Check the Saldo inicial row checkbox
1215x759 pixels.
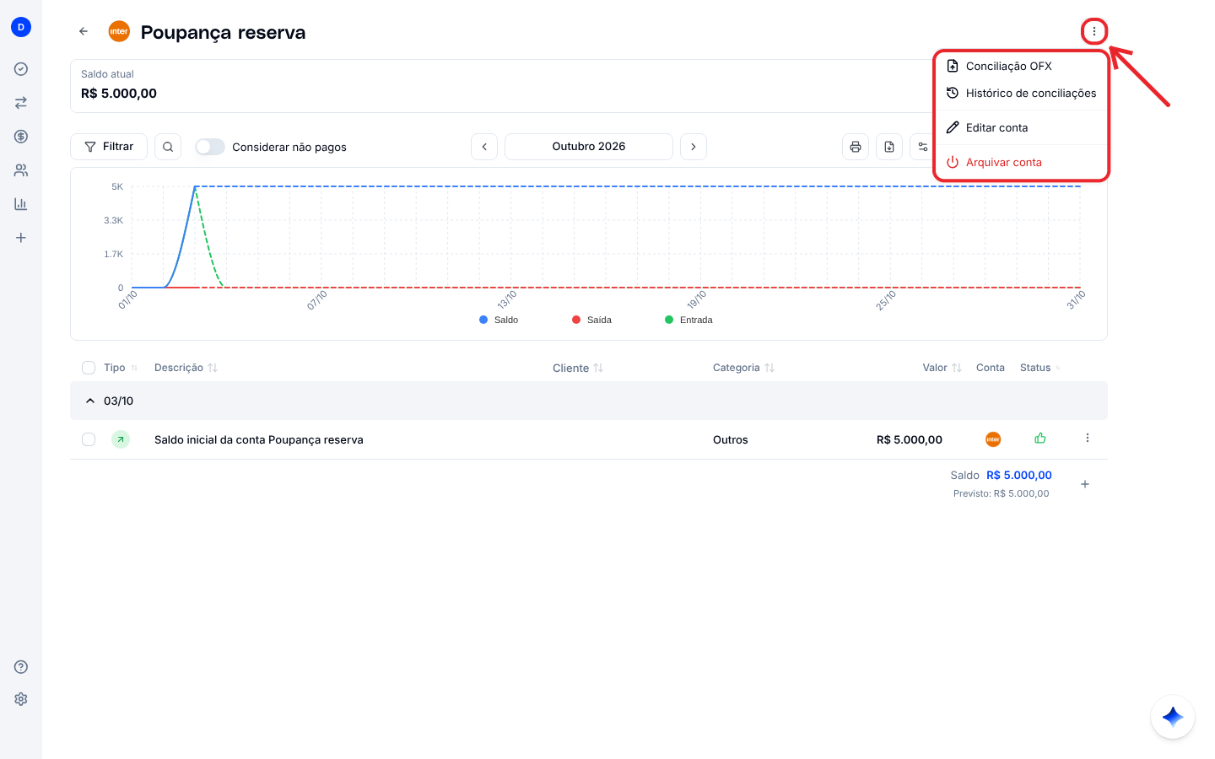(x=89, y=439)
